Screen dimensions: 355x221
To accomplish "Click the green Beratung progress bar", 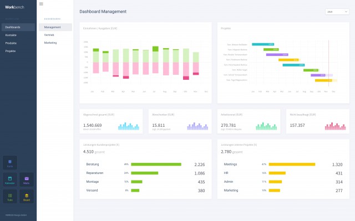I will click(156, 165).
